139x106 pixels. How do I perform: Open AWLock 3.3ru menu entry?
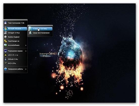(15, 59)
